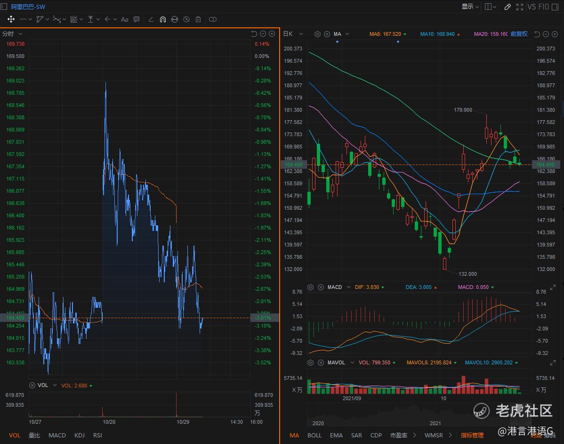Add a comment bubble note

pyautogui.click(x=137, y=19)
